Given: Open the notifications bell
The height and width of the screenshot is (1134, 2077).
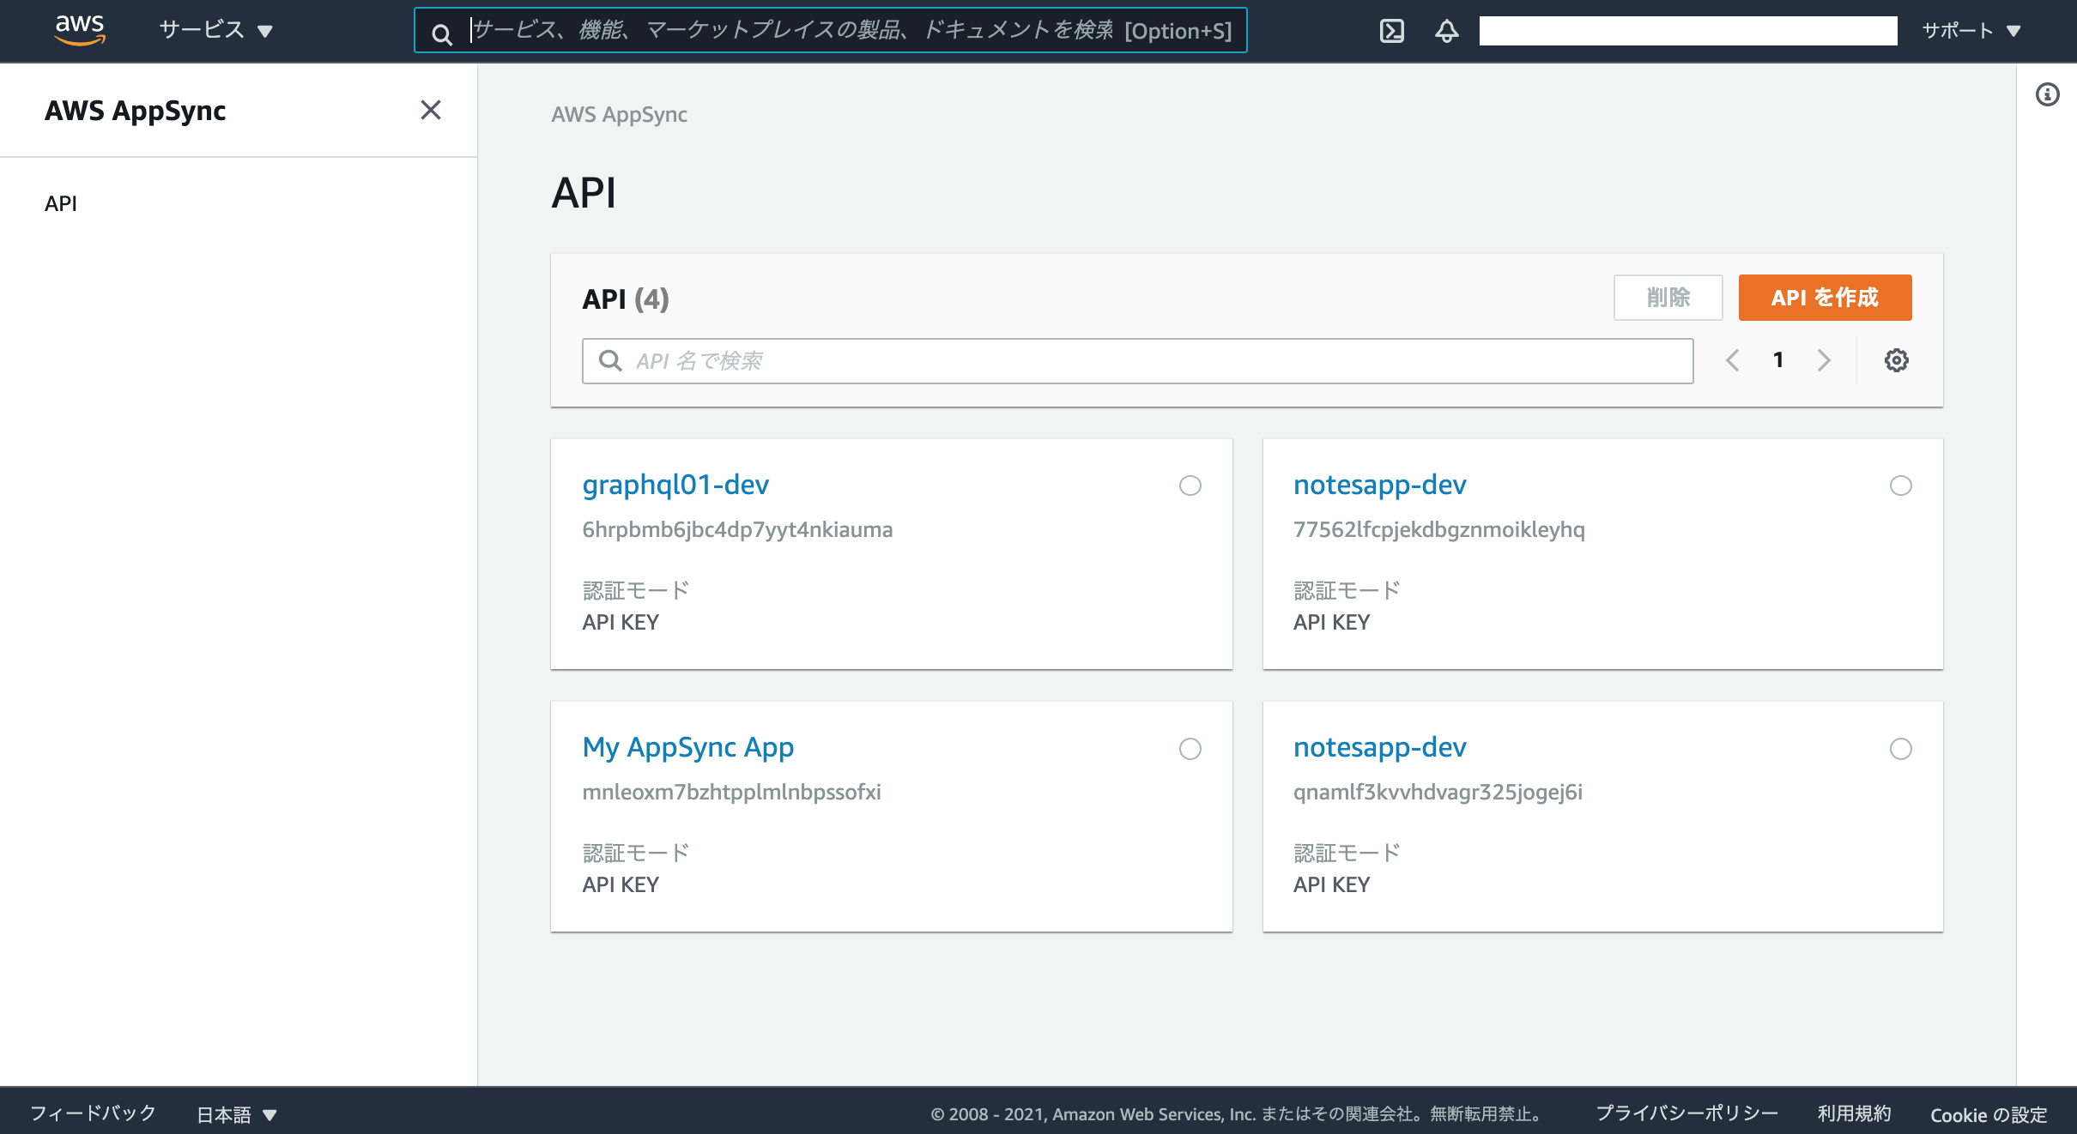Looking at the screenshot, I should (1446, 31).
